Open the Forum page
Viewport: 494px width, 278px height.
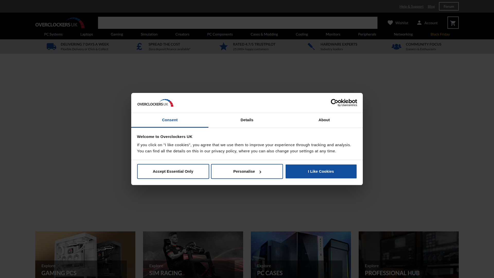[449, 6]
